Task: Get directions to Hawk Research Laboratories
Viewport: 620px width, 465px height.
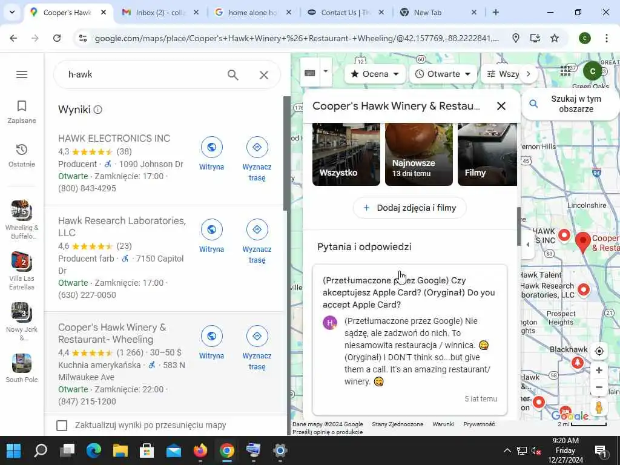Action: tap(257, 241)
